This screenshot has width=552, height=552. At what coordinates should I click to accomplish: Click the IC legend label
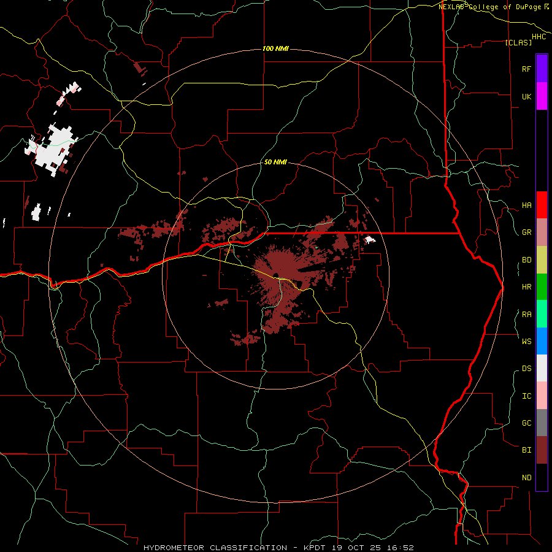(526, 396)
